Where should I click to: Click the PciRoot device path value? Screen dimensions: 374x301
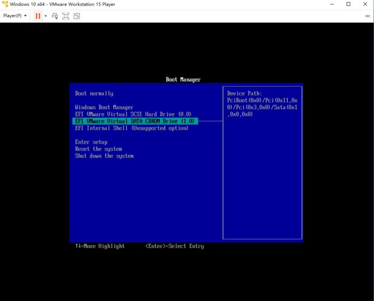coord(262,107)
